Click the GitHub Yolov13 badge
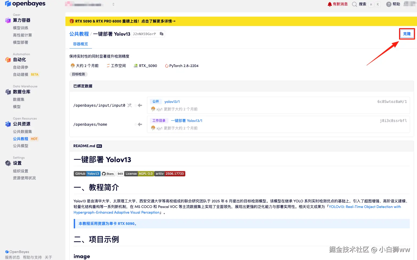Image resolution: width=417 pixels, height=260 pixels. click(87, 174)
